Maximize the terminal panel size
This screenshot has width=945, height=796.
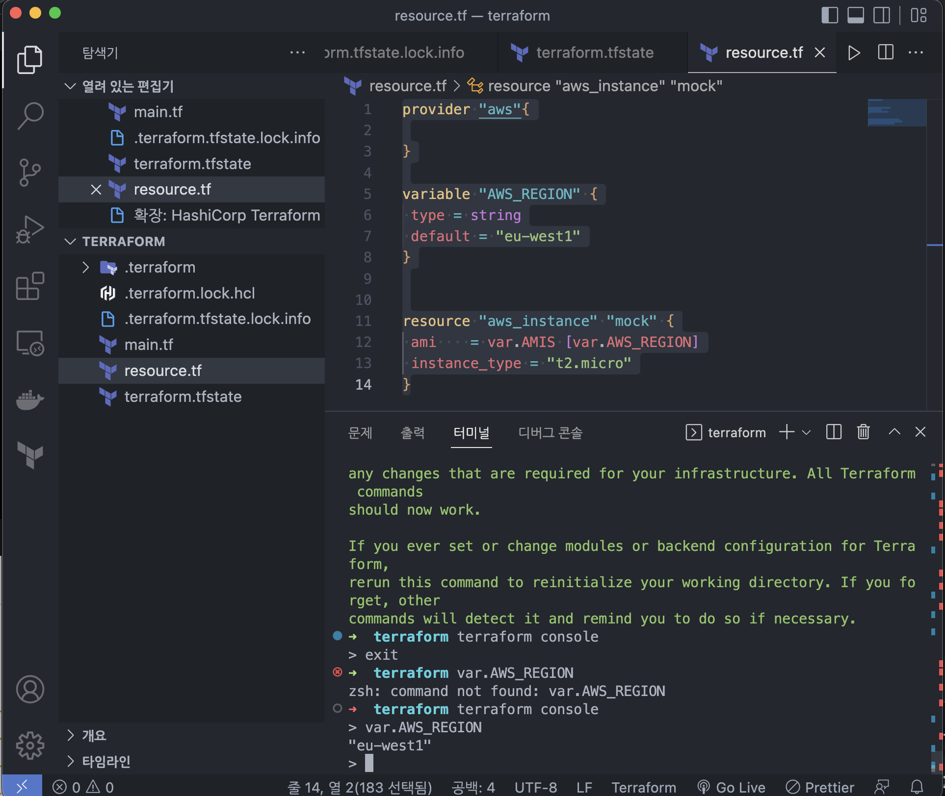click(x=894, y=432)
